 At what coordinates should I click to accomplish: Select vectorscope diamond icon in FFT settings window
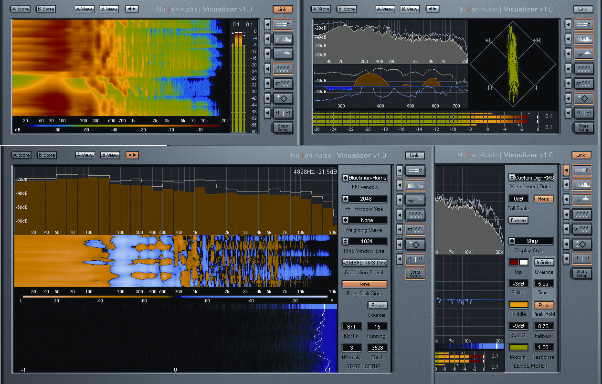pyautogui.click(x=415, y=245)
